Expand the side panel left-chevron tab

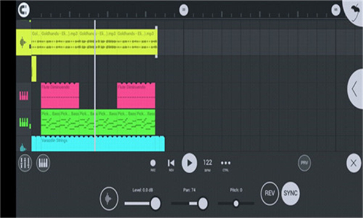[355, 89]
